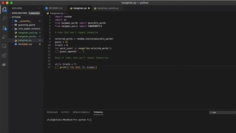
Task: Open the Problems panel tab
Action: pos(52,112)
